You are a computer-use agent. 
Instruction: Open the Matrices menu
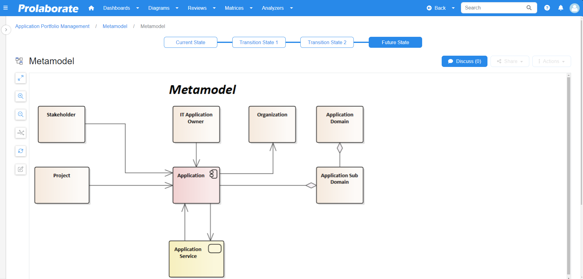click(234, 8)
